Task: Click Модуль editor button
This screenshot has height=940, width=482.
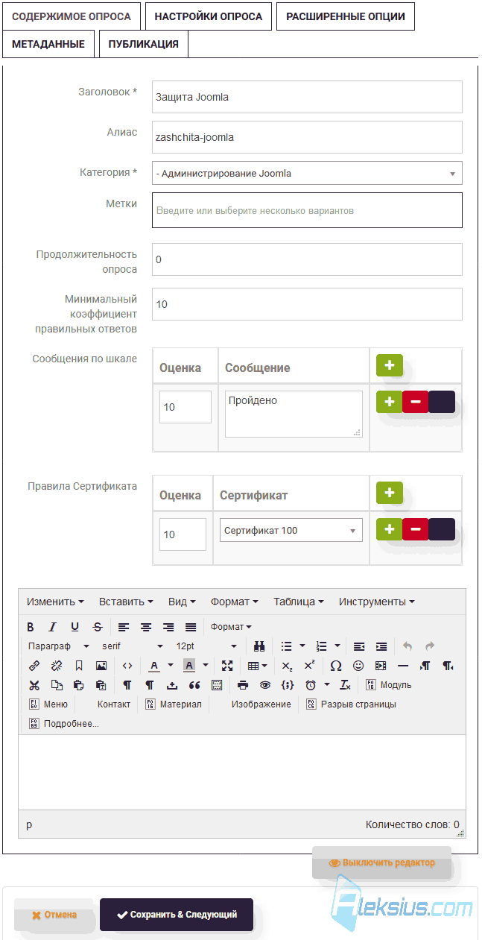Action: coord(389,685)
